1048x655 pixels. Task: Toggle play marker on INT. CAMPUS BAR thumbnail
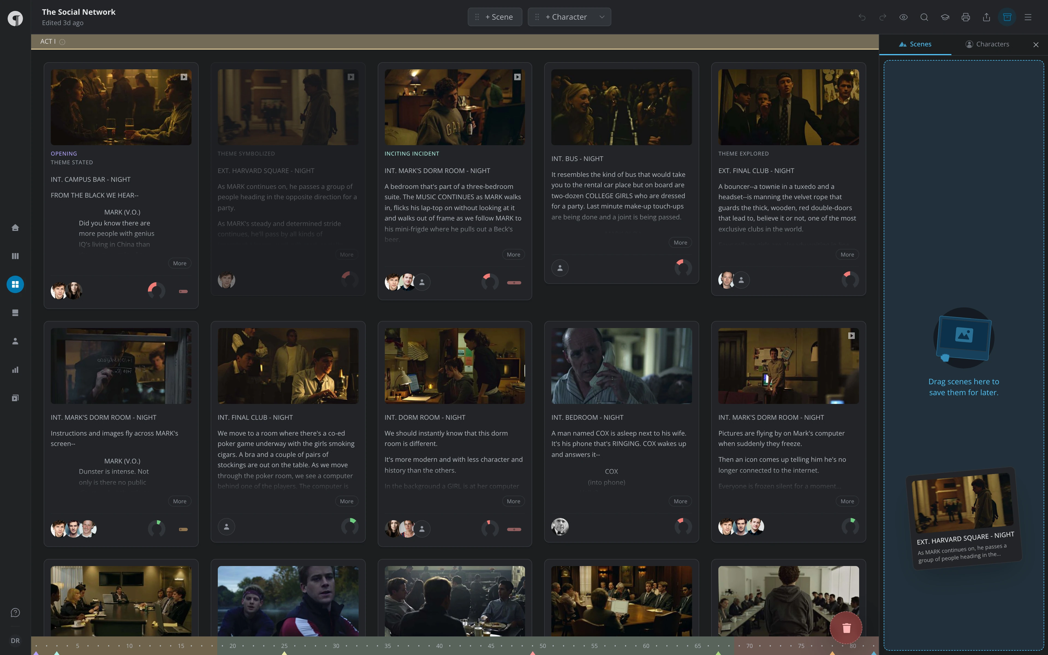tap(184, 77)
